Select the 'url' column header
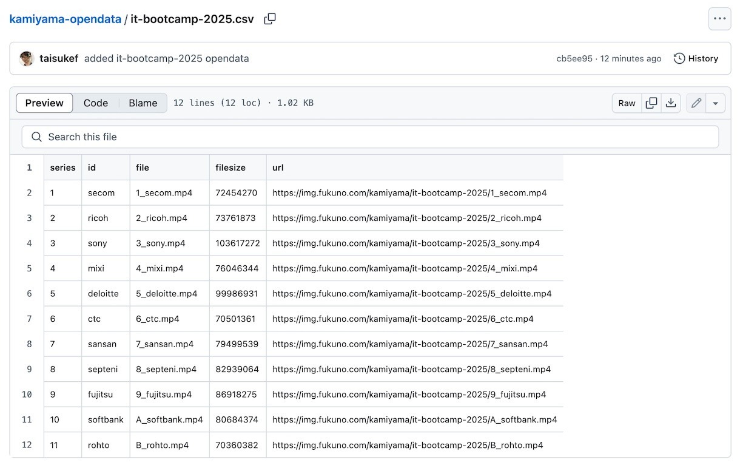The image size is (740, 468). [x=415, y=168]
